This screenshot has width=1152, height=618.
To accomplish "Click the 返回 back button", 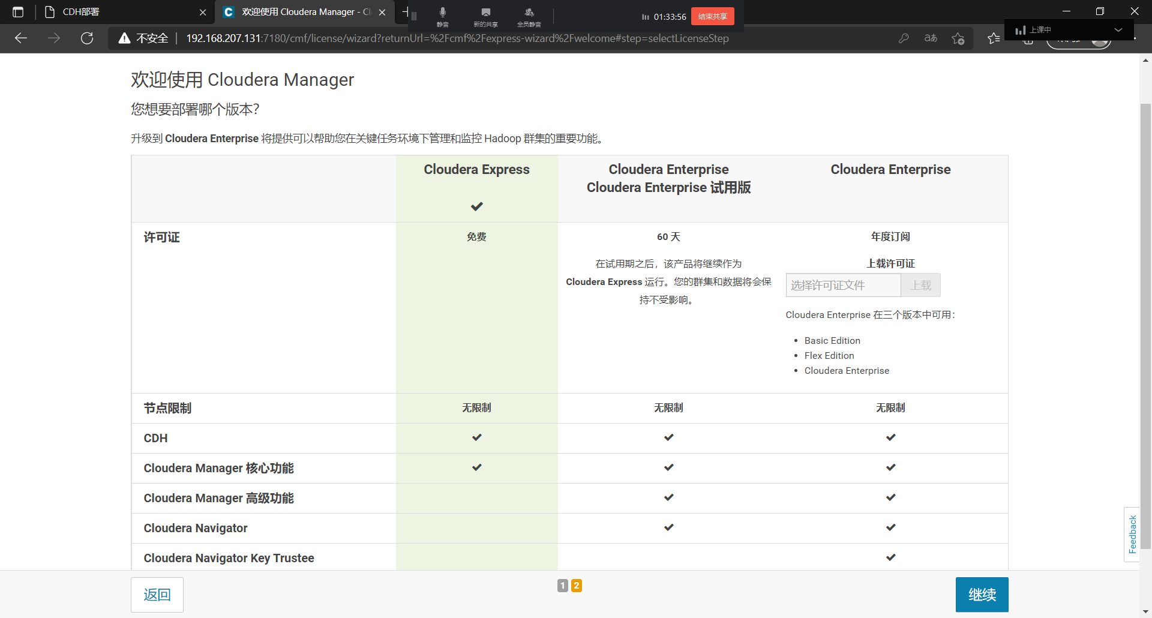I will click(157, 595).
